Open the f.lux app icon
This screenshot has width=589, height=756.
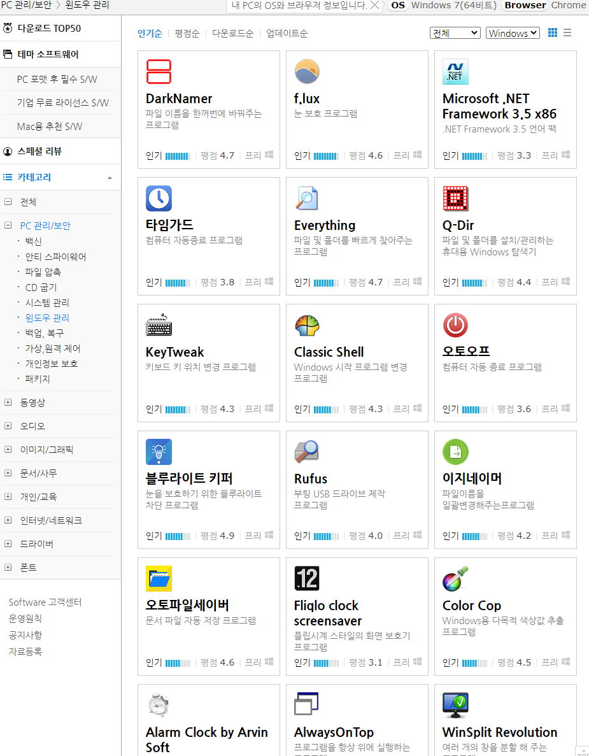307,71
